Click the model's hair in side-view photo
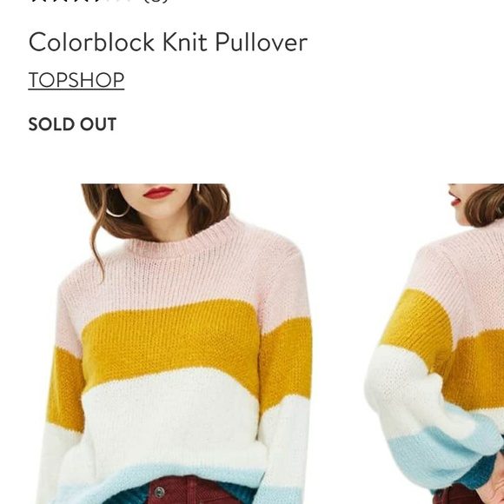Screen dimensions: 504x504 pyautogui.click(x=486, y=205)
